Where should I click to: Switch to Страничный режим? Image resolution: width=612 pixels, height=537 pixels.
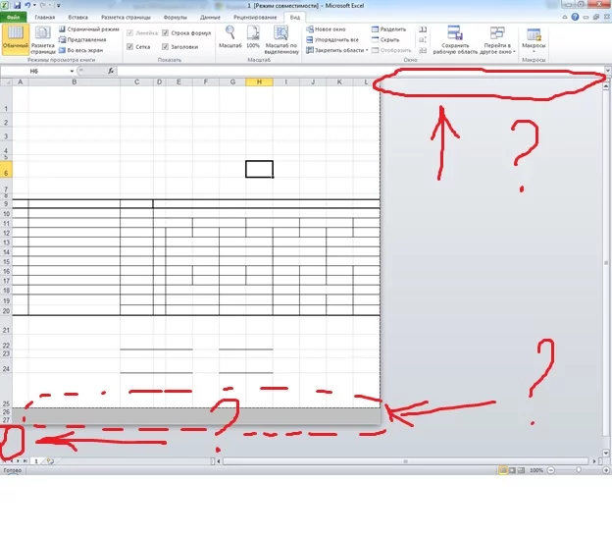coord(89,29)
